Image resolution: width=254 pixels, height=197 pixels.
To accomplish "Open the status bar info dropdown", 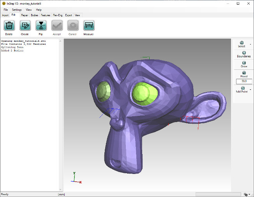I will pos(247,194).
